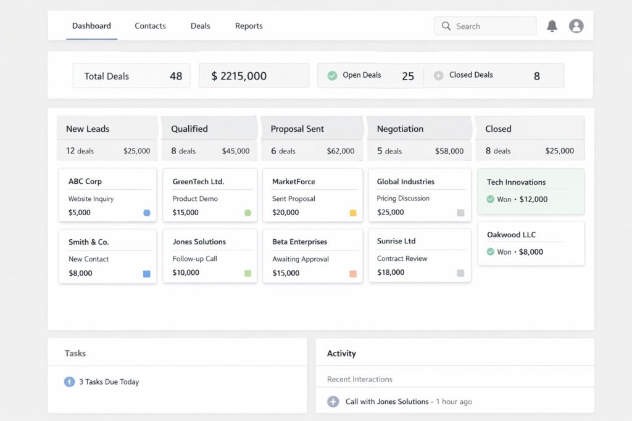632x421 pixels.
Task: Open the Beta Enterprises deal card title
Action: (299, 242)
